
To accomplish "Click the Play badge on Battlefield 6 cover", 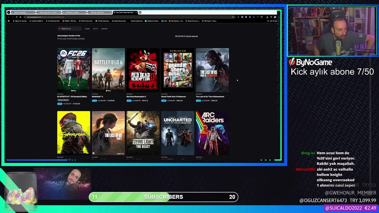I will tap(108, 91).
